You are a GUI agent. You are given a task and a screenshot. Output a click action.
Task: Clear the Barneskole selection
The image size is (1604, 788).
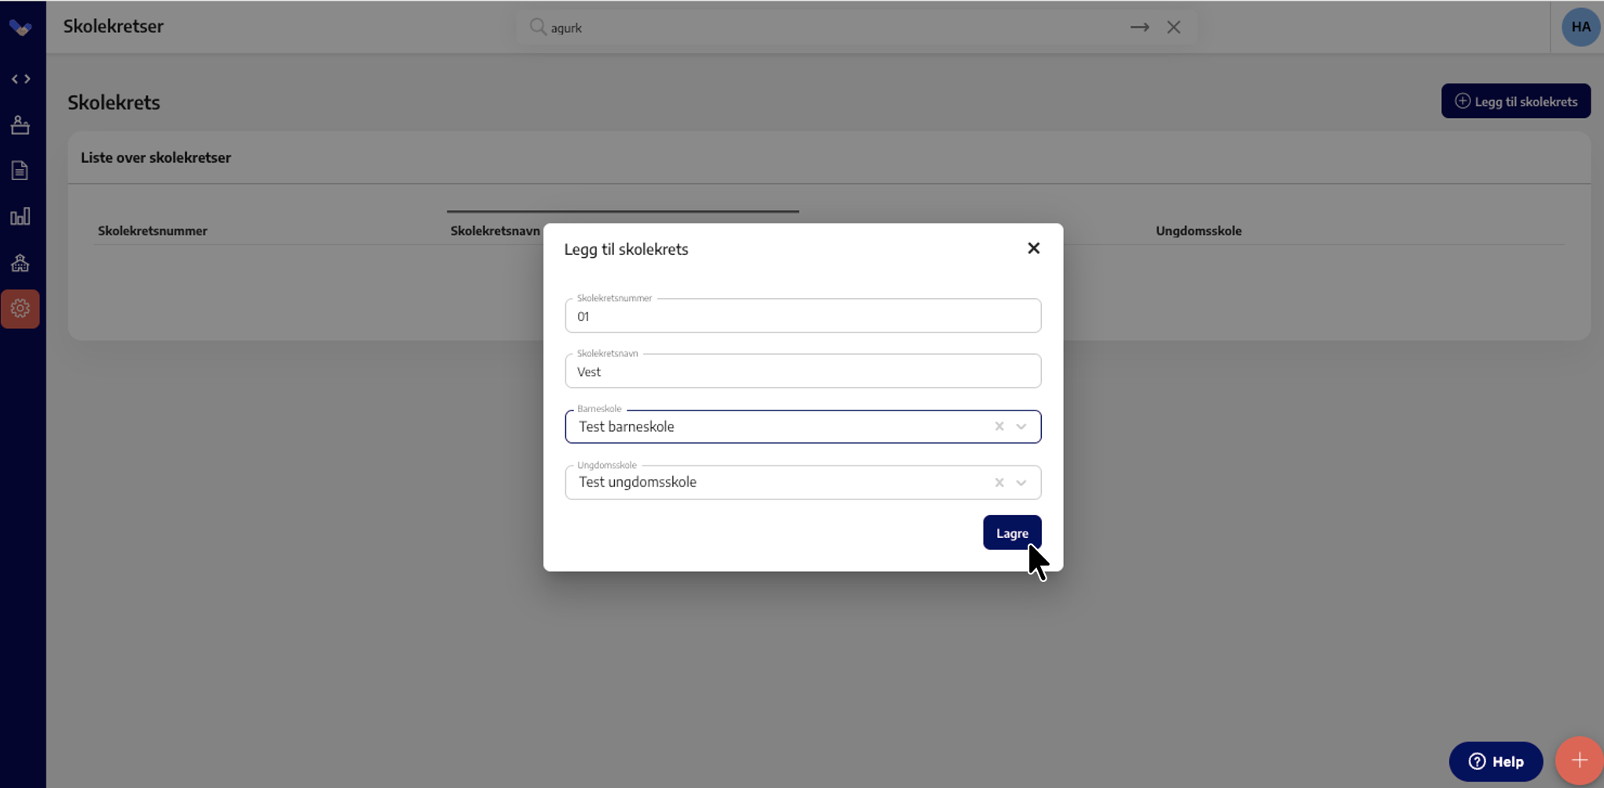(x=999, y=426)
